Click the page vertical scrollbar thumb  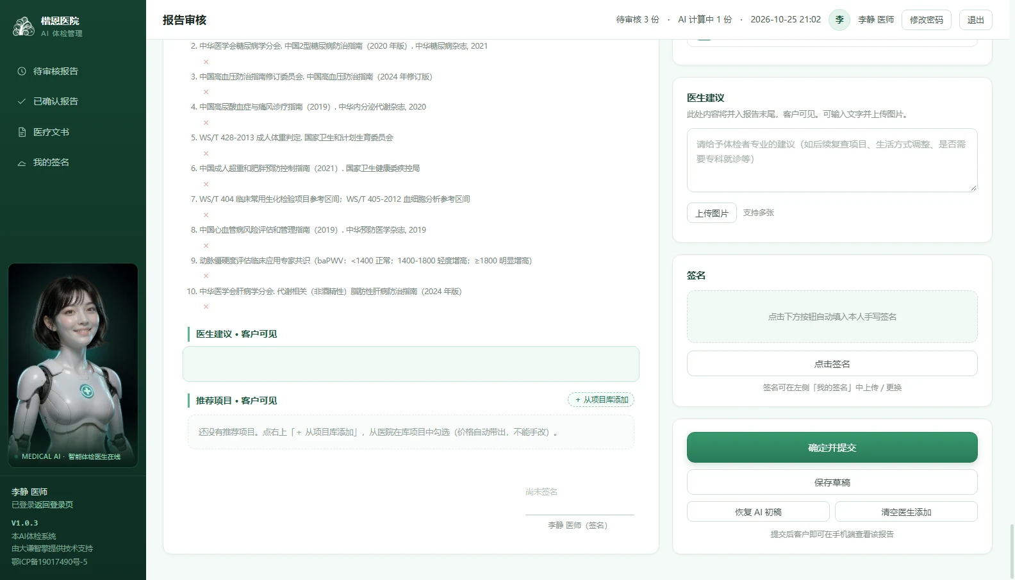[x=1012, y=551]
